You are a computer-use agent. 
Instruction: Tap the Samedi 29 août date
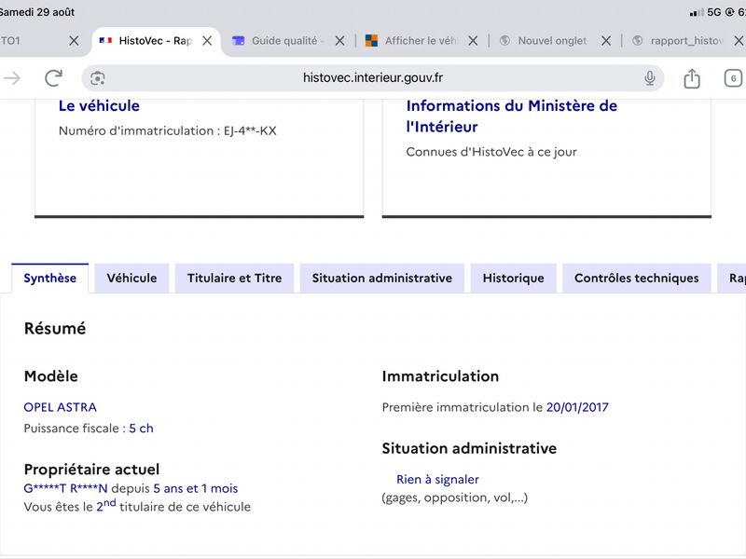pyautogui.click(x=37, y=12)
